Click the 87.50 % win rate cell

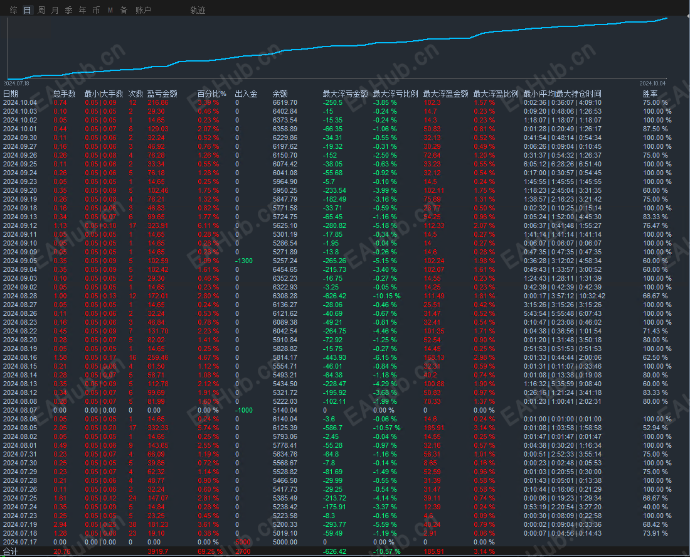[x=655, y=129]
